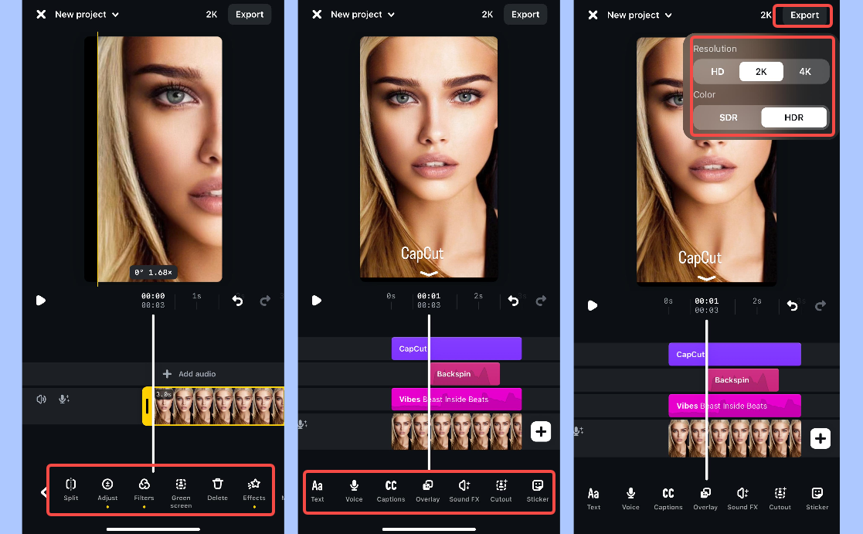Grab yellow trim handle of left clip
Image resolution: width=863 pixels, height=534 pixels.
(x=148, y=406)
